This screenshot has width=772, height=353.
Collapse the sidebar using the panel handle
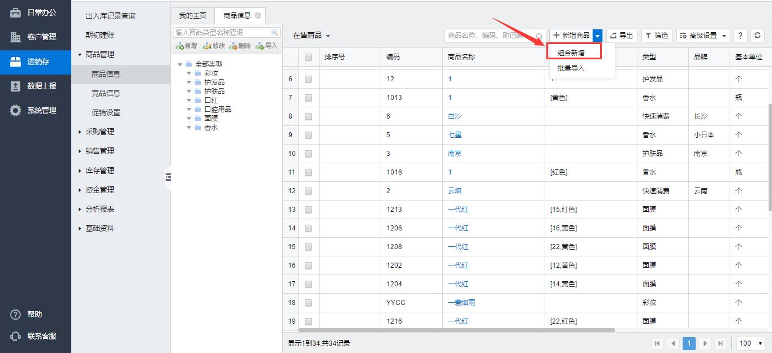pos(167,177)
